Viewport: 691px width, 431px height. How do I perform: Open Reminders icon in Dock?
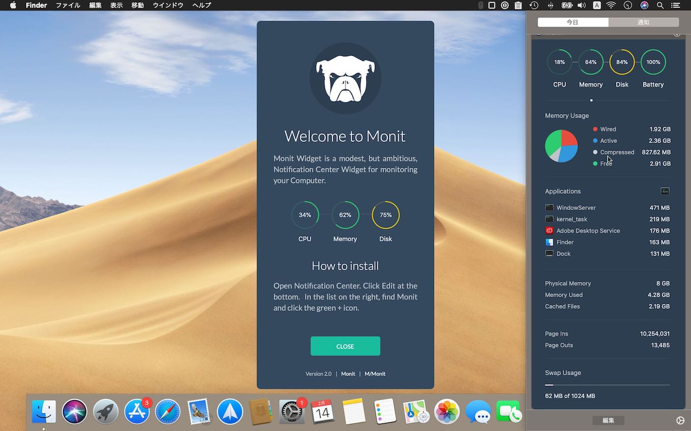tap(385, 412)
